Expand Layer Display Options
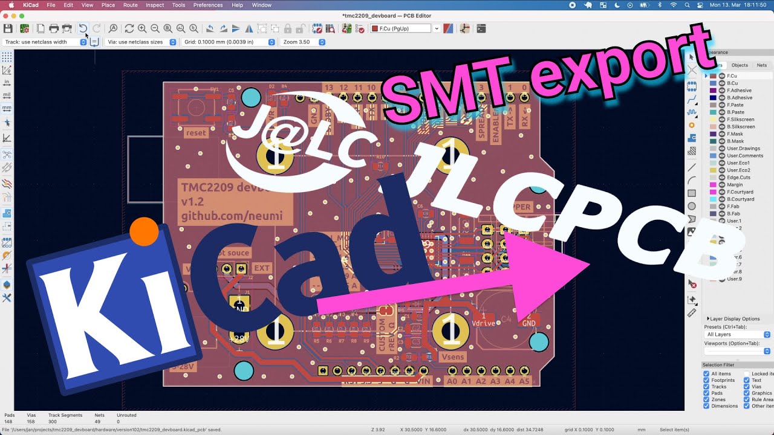The height and width of the screenshot is (435, 774). pos(733,318)
